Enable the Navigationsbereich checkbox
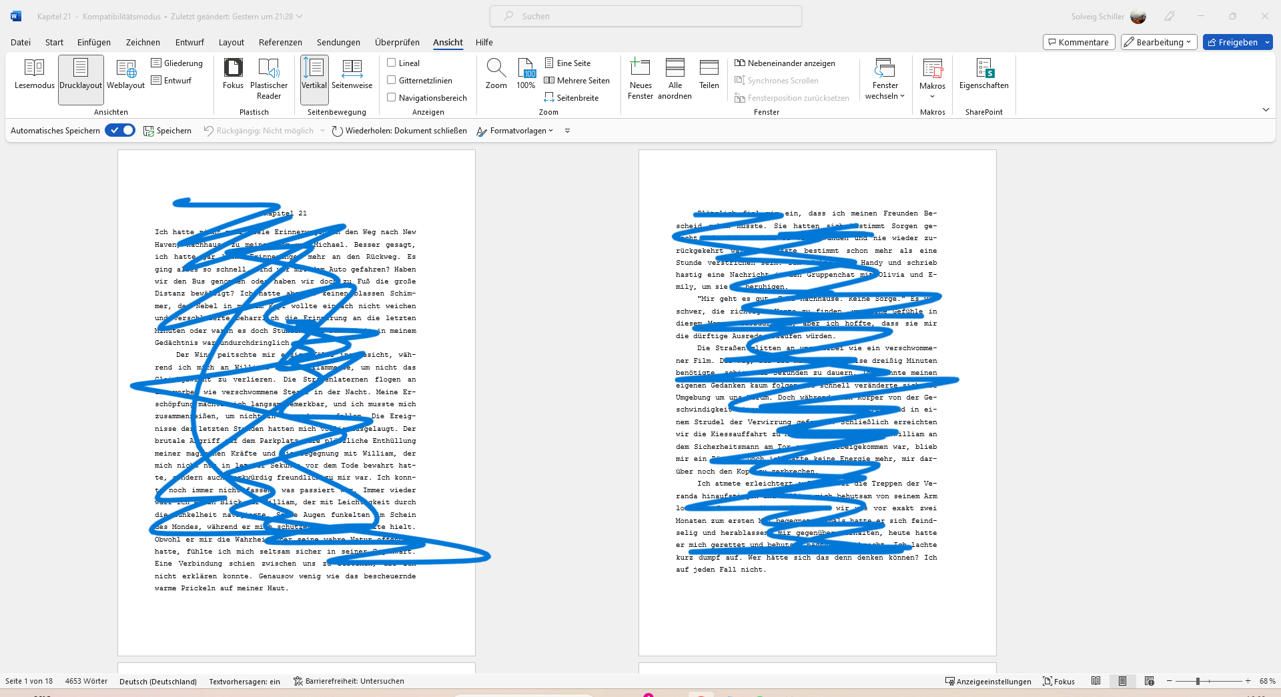 pyautogui.click(x=392, y=97)
